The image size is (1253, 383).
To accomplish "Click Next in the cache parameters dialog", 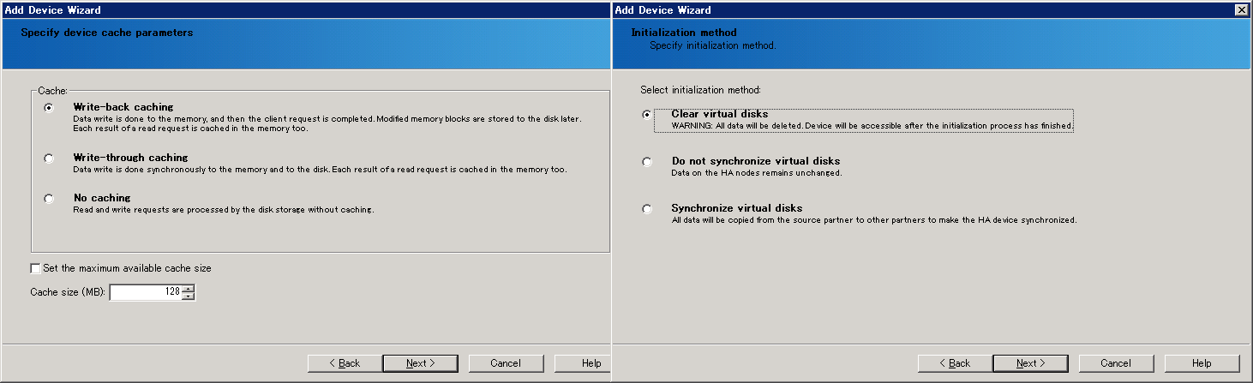I will [x=421, y=363].
